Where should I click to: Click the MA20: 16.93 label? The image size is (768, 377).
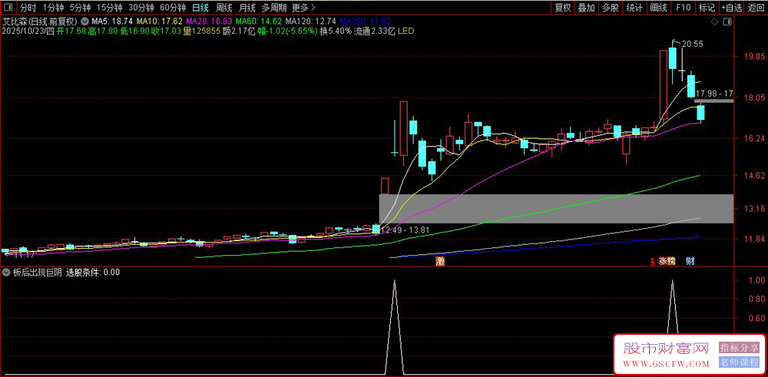pyautogui.click(x=209, y=21)
